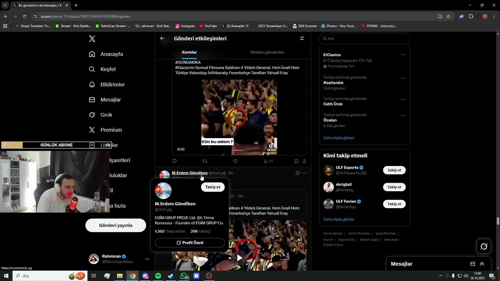Open WhatsApp from taskbar
Screen dimensions: 500x281
pyautogui.click(x=184, y=276)
